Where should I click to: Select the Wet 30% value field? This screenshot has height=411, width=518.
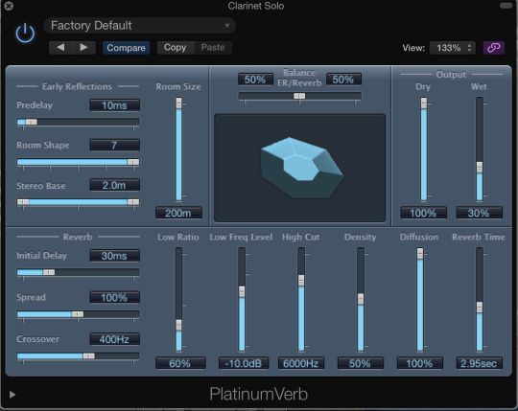(479, 213)
